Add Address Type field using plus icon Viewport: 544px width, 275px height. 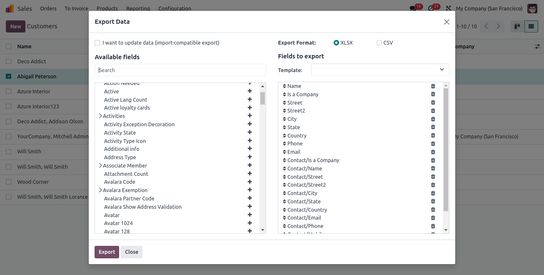[250, 157]
